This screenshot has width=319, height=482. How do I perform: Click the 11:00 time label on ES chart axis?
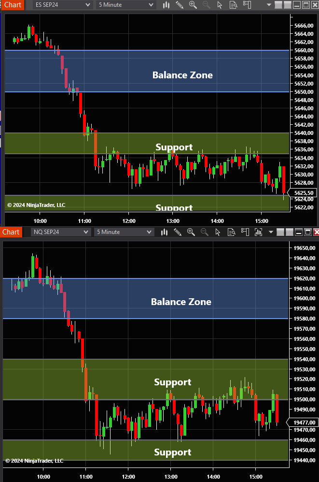tap(84, 221)
